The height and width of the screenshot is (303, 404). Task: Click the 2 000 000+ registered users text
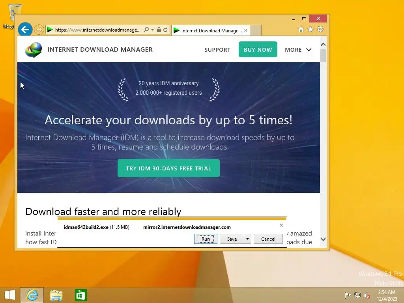point(168,93)
